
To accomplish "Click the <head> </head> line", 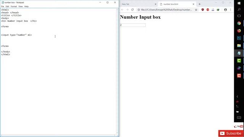I will pyautogui.click(x=10, y=13).
